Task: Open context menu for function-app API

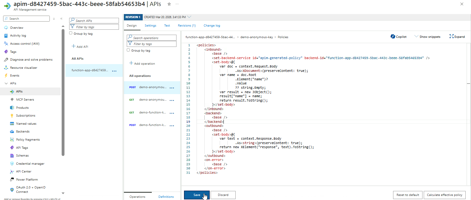Action: click(x=114, y=71)
